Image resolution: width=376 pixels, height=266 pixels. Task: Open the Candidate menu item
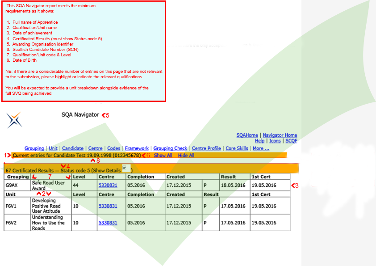point(72,148)
